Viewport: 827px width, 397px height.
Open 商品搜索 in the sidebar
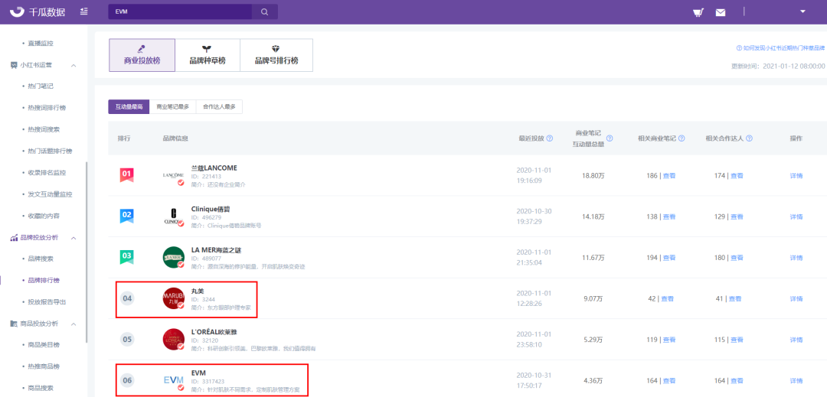tap(41, 388)
